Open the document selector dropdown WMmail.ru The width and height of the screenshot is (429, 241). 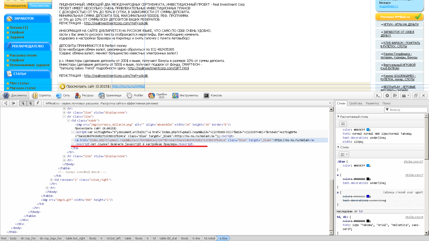(x=188, y=103)
